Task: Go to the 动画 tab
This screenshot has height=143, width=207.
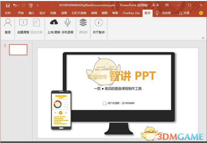Action: (x=64, y=13)
